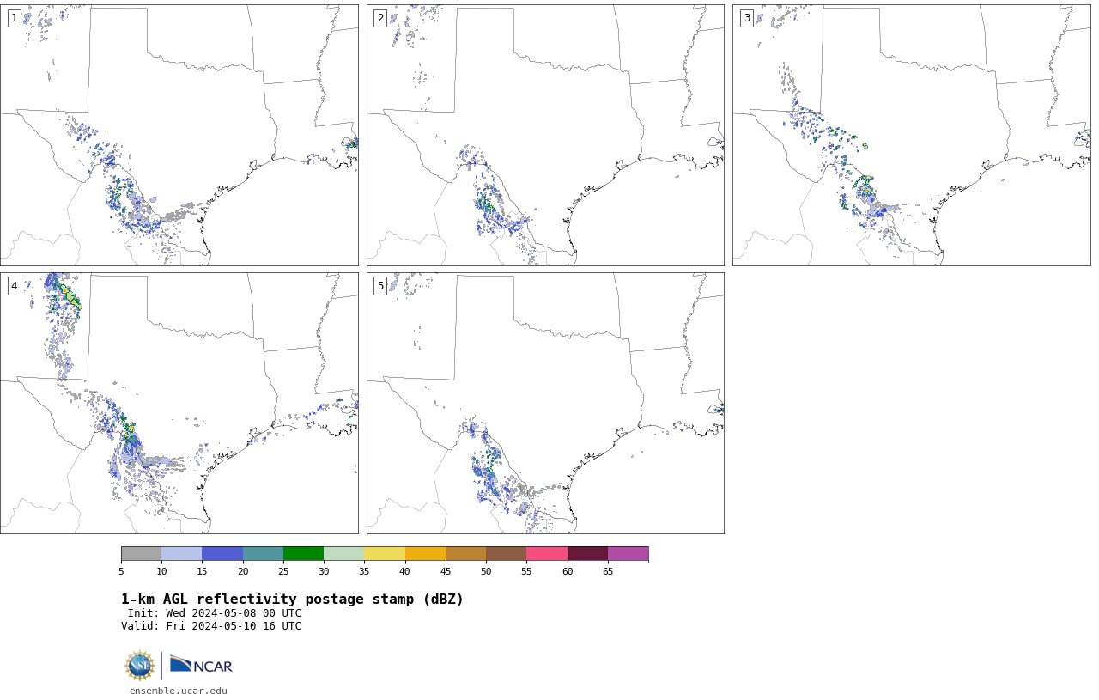The height and width of the screenshot is (700, 1099).
Task: Click the 35 tick label on colorbar
Action: (364, 572)
